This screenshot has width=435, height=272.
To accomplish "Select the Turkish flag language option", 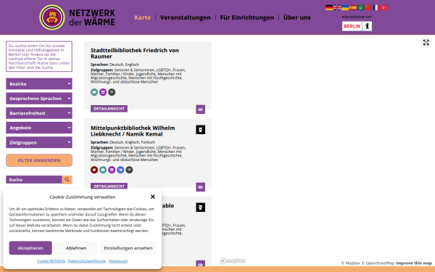I will [384, 7].
